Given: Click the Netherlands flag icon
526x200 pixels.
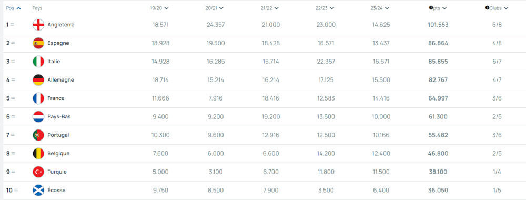Looking at the screenshot, I should (38, 117).
